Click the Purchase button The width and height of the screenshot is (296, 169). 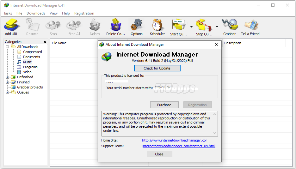pyautogui.click(x=164, y=105)
